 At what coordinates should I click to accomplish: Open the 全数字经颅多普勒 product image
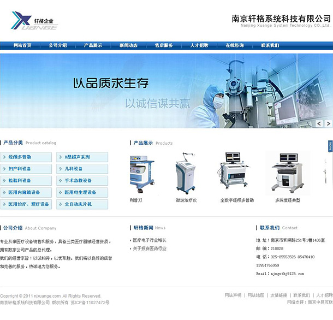tap(237, 173)
